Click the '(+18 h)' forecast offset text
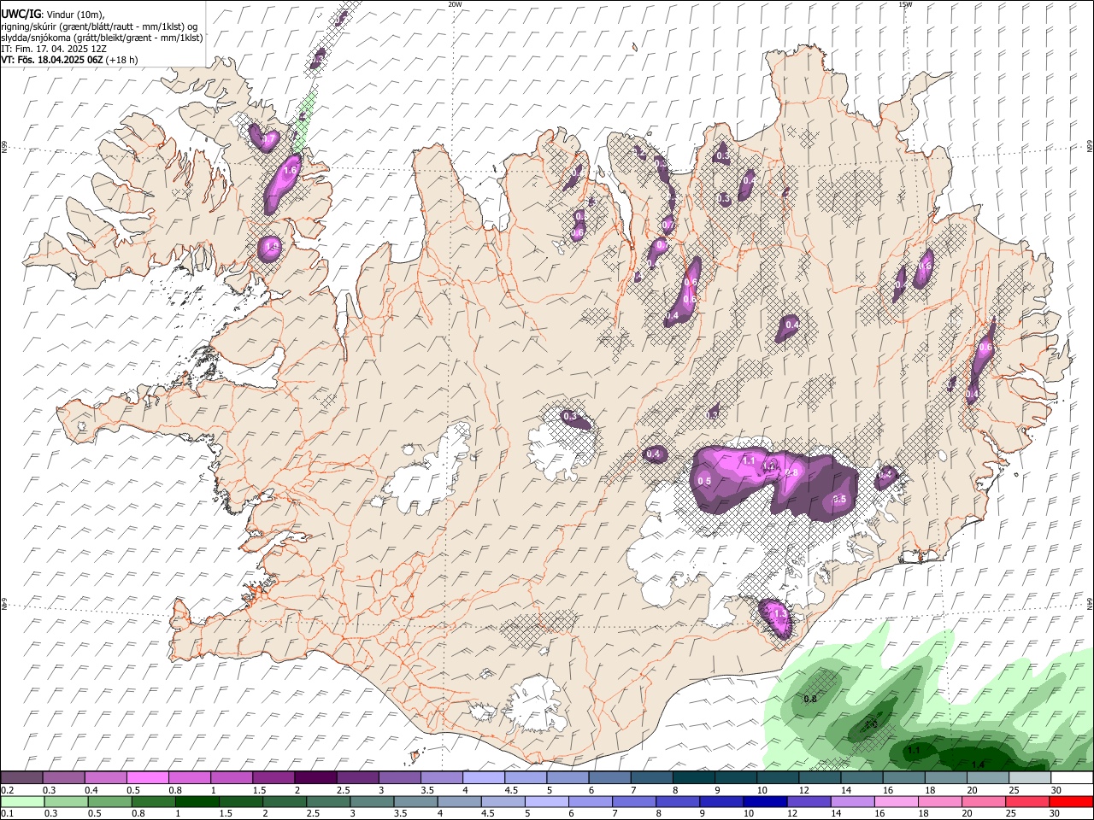Image resolution: width=1094 pixels, height=820 pixels. (123, 60)
